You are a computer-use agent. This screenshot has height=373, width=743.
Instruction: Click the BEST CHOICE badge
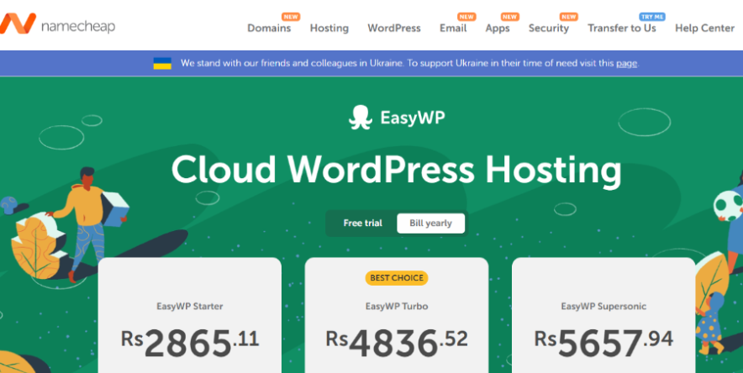(x=397, y=278)
